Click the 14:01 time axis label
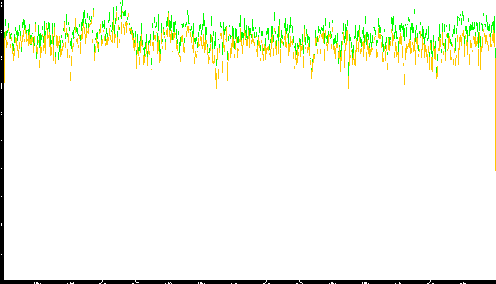 point(37,282)
